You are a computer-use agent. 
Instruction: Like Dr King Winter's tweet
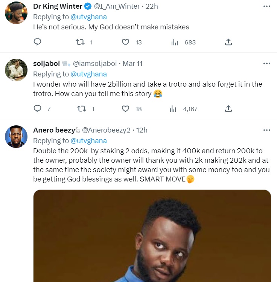coord(126,42)
